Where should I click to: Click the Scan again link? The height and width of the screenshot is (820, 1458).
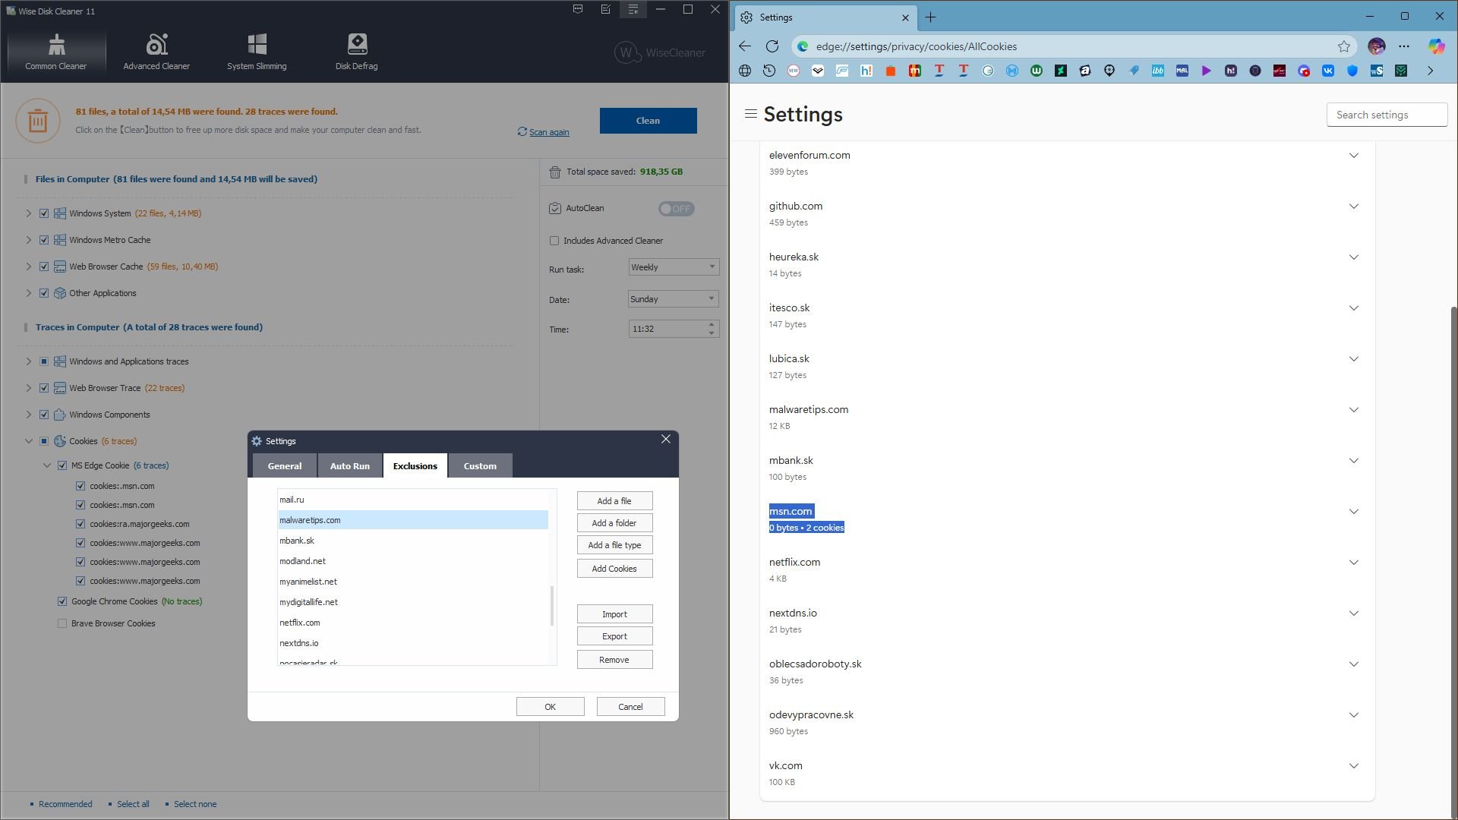point(549,132)
